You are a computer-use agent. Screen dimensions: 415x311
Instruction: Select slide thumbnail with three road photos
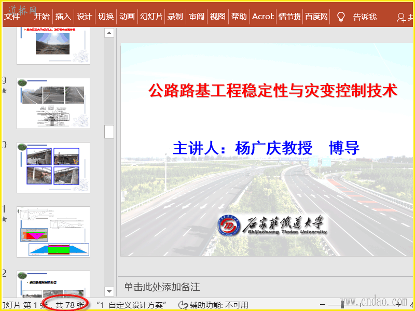click(53, 103)
